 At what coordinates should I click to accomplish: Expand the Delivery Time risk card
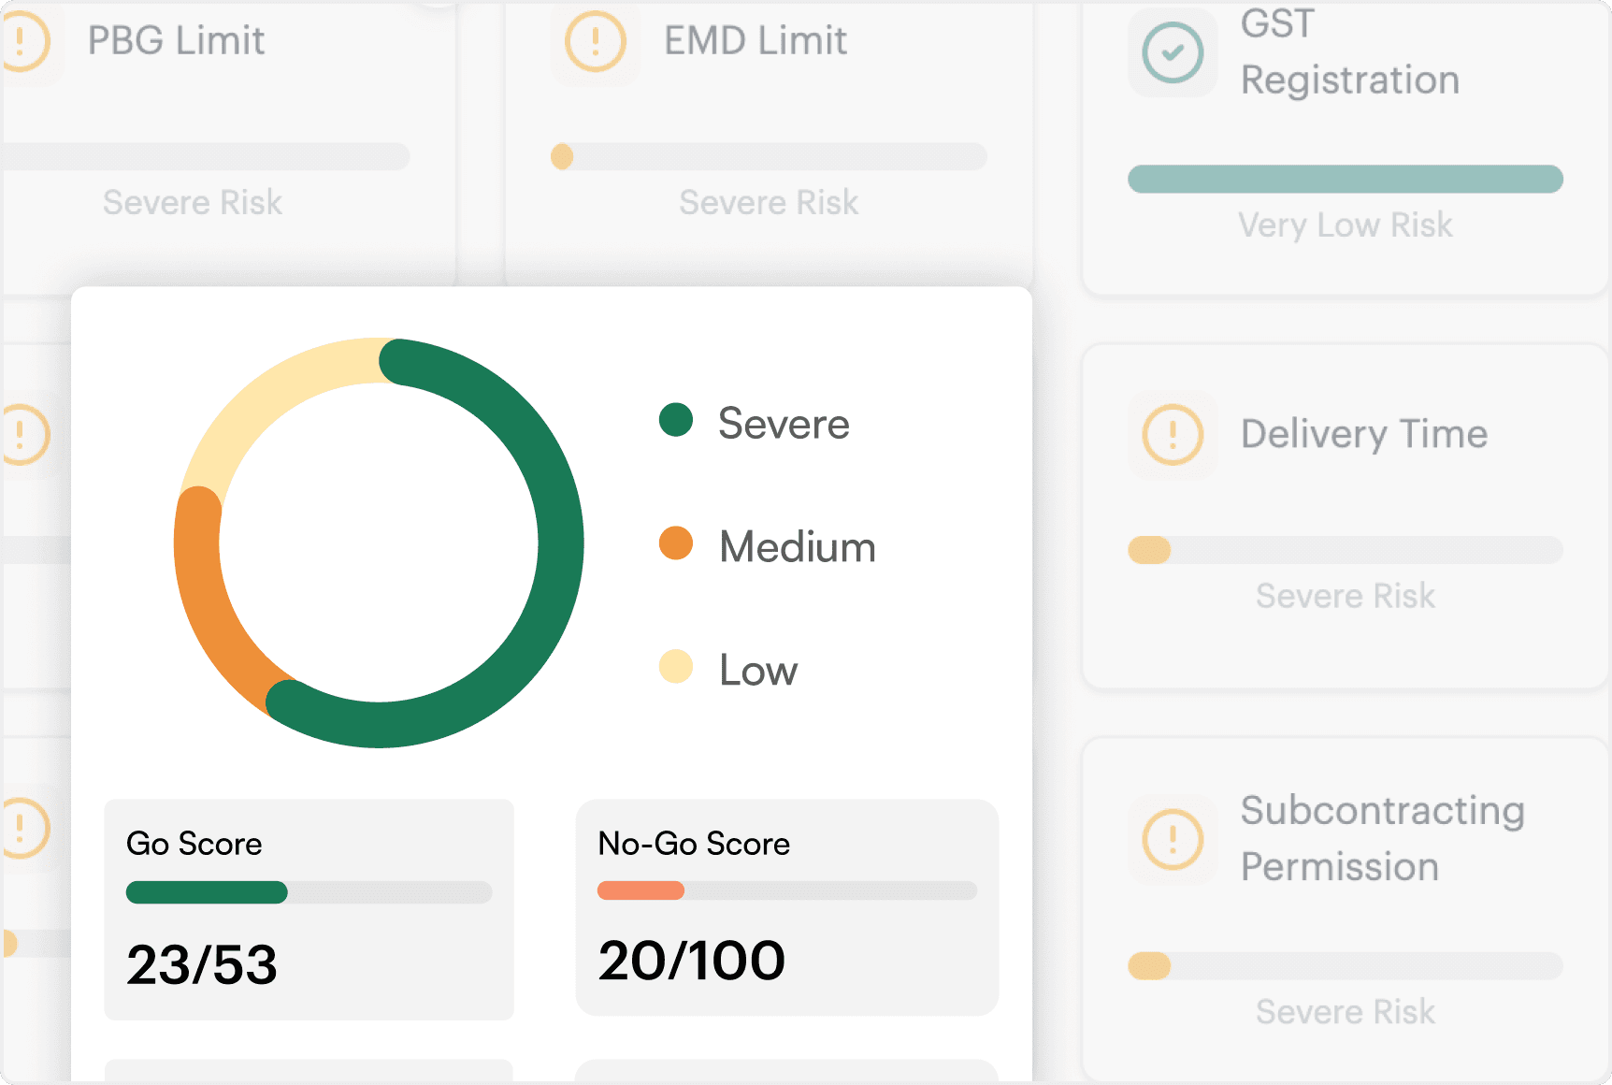[1345, 514]
